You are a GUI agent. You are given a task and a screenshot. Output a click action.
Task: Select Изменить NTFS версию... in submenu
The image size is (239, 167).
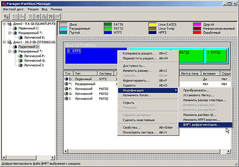click(x=205, y=120)
